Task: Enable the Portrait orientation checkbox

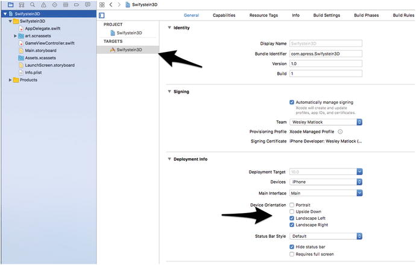Action: tap(292, 205)
